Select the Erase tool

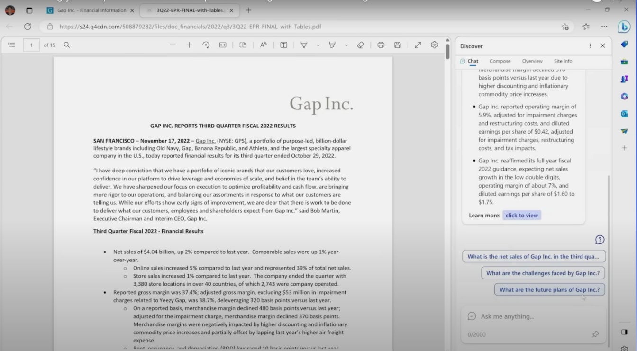tap(361, 45)
